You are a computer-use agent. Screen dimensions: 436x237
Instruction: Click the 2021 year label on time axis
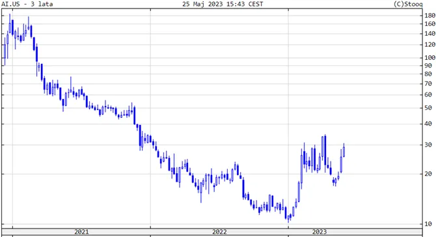(81, 232)
